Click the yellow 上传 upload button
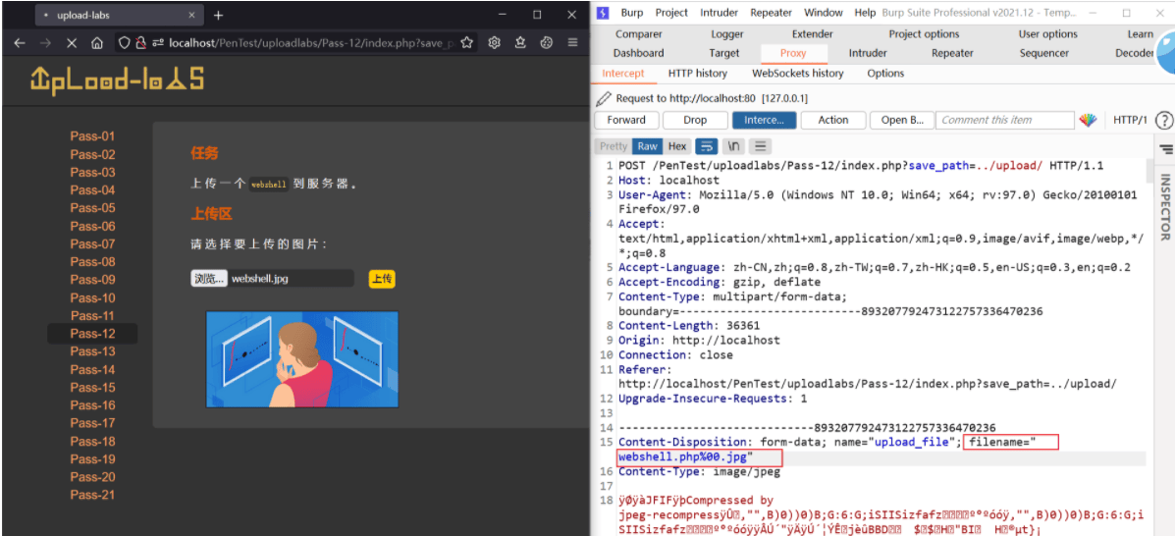Image resolution: width=1175 pixels, height=536 pixels. click(382, 279)
